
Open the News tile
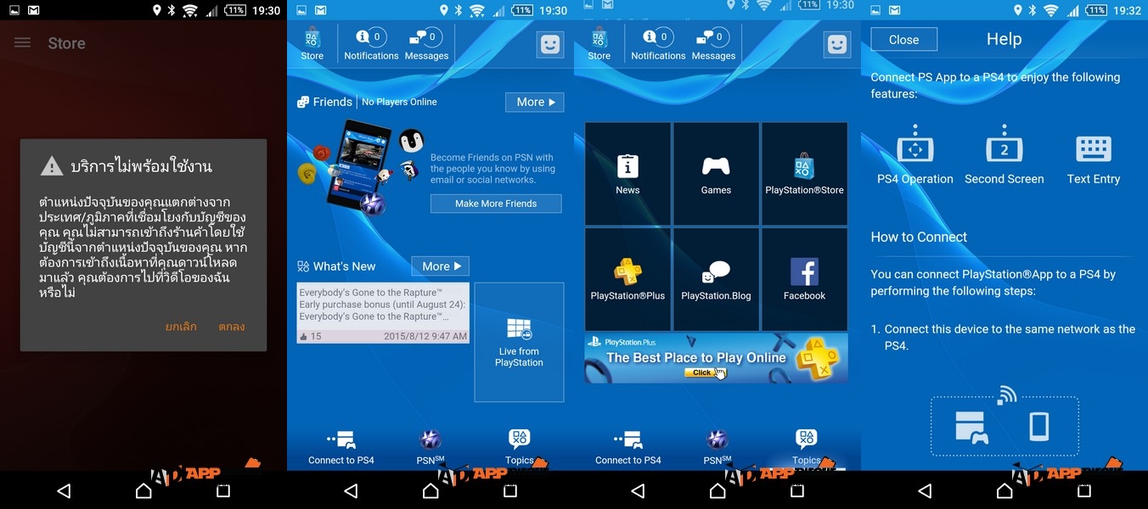[x=627, y=174]
